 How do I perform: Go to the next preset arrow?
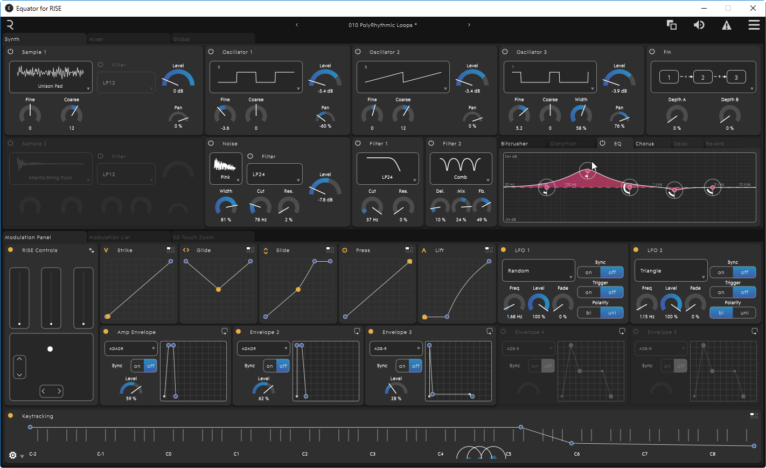469,25
